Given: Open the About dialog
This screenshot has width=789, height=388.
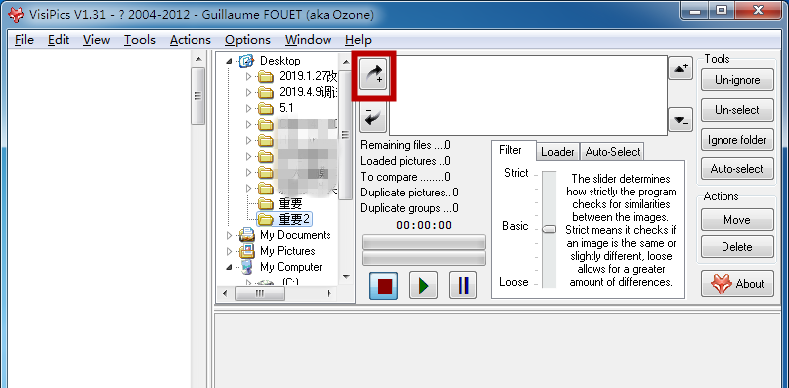Looking at the screenshot, I should pos(737,284).
